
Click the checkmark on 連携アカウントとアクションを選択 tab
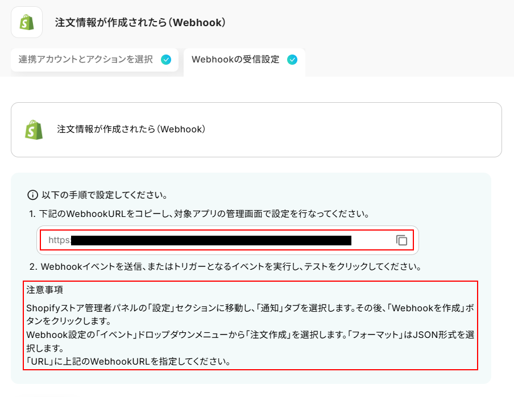pos(166,60)
